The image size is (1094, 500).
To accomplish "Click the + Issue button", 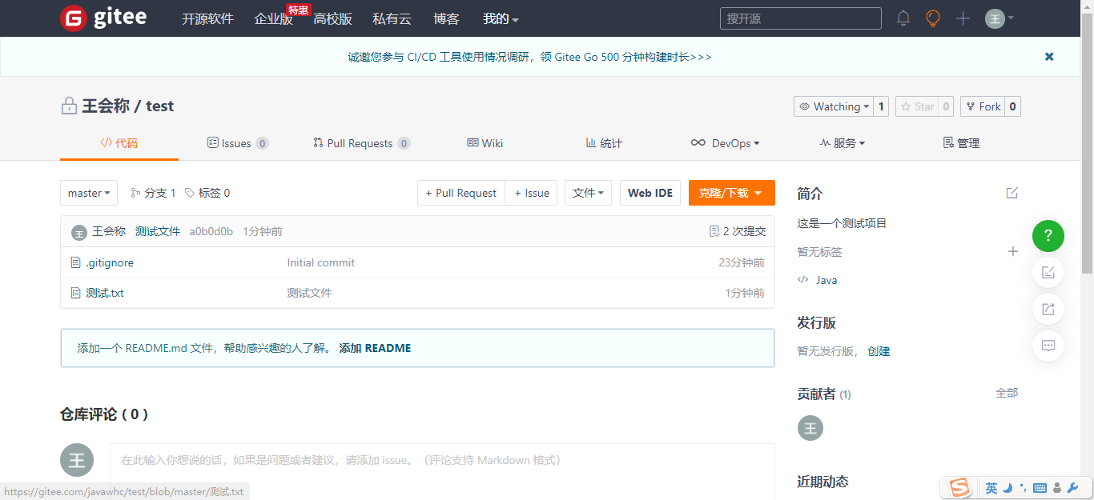I will tap(532, 193).
